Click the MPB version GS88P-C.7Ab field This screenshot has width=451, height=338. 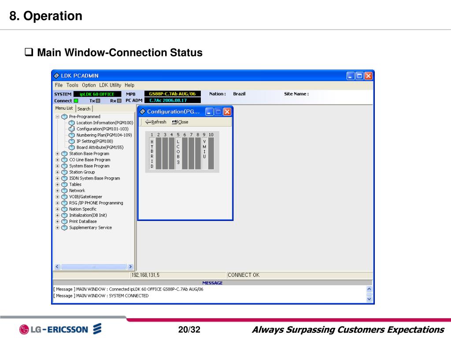coord(173,94)
